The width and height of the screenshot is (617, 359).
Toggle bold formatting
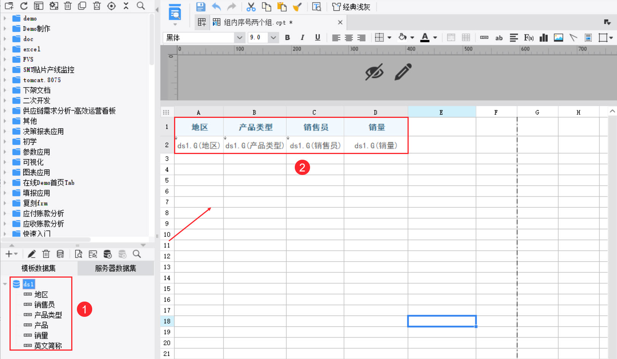click(288, 37)
